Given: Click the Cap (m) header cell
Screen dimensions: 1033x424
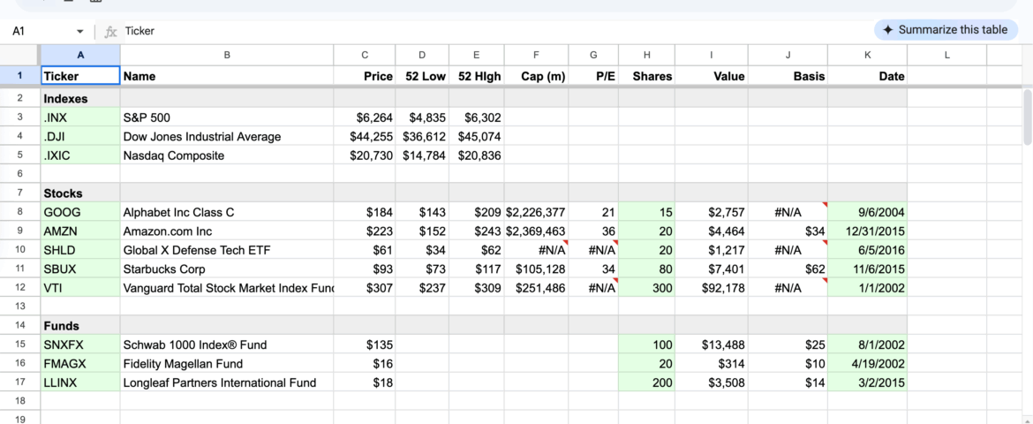Looking at the screenshot, I should click(536, 76).
